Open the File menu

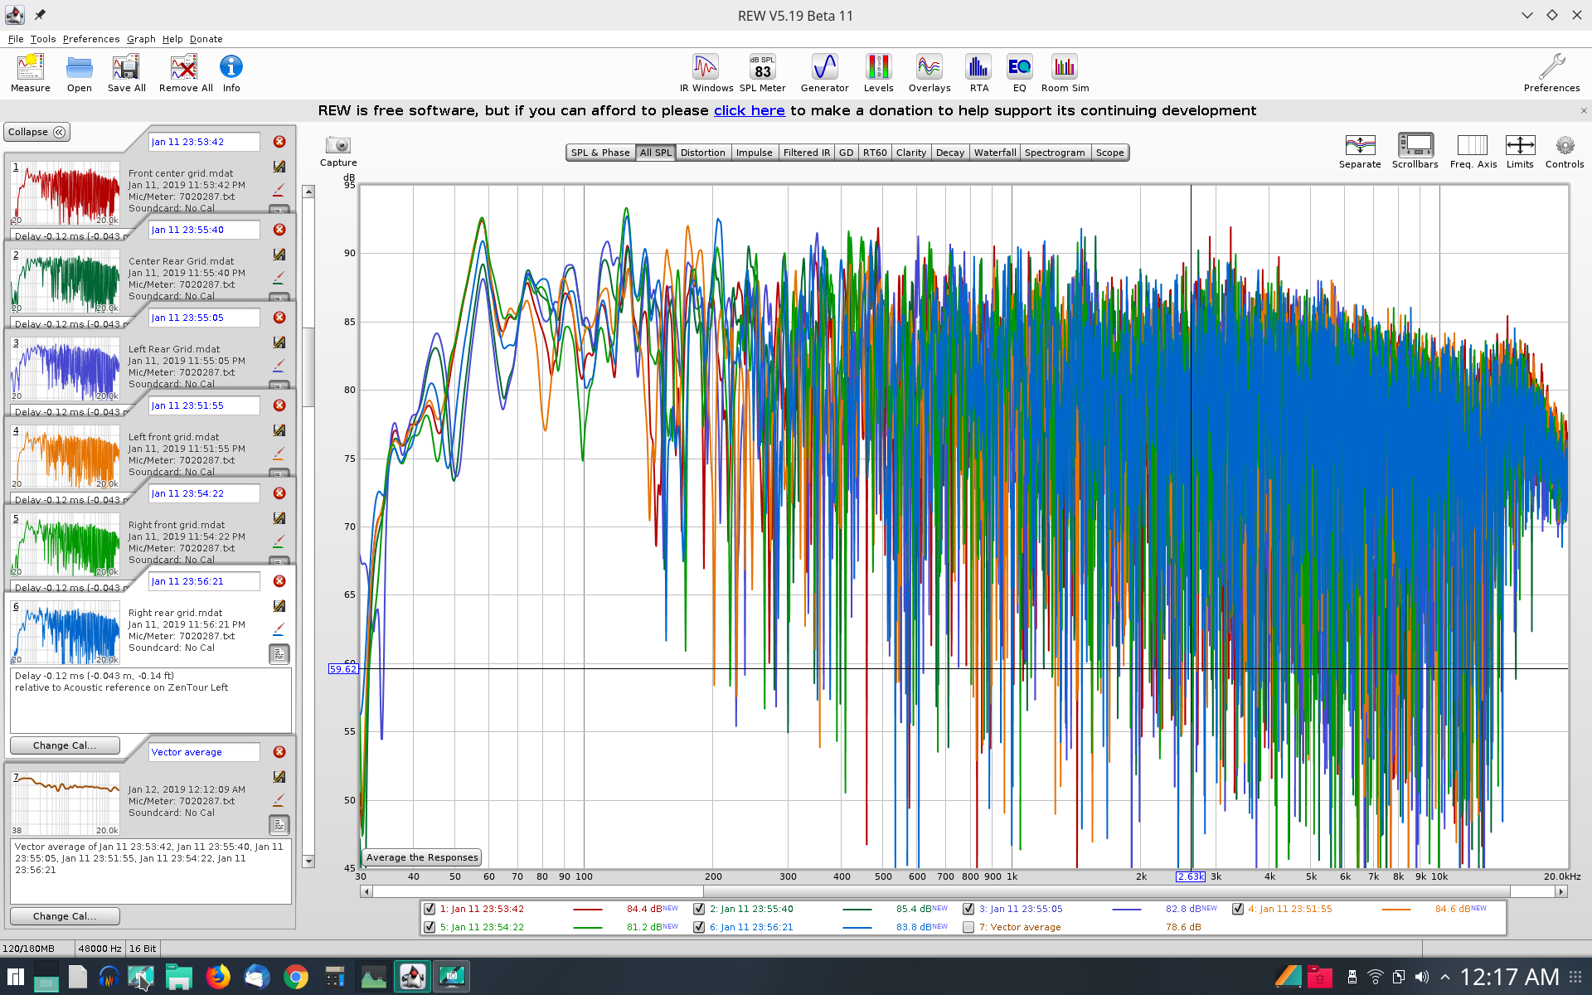point(16,39)
